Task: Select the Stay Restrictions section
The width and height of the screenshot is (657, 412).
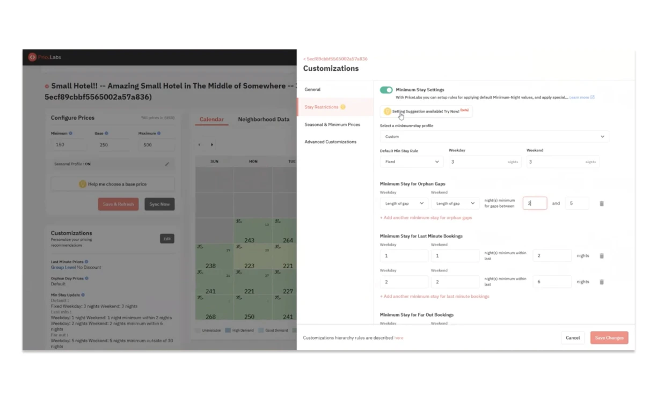Action: pos(335,107)
